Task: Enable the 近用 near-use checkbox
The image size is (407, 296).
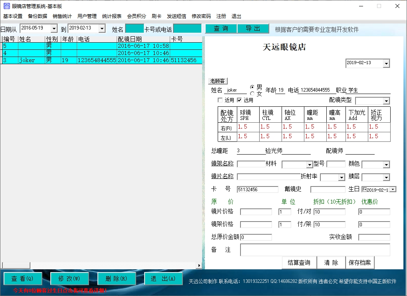Action: point(220,100)
